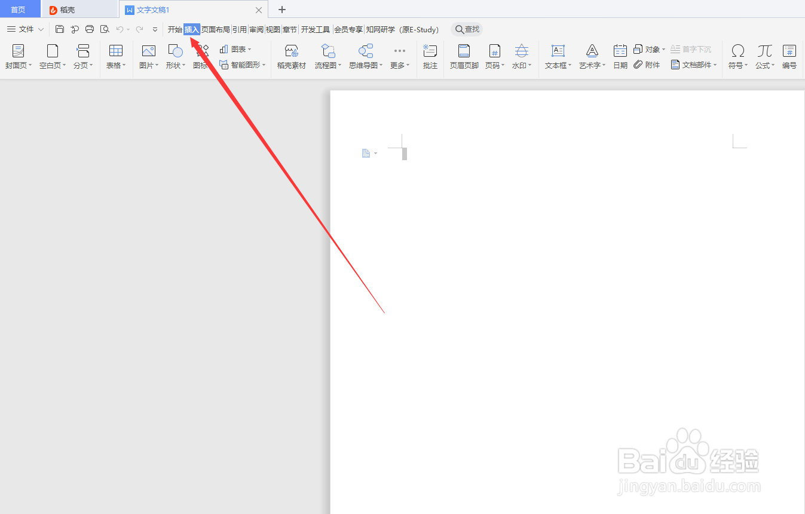The width and height of the screenshot is (805, 514).
Task: Open Docer materials (稻壳素材)
Action: (x=292, y=57)
